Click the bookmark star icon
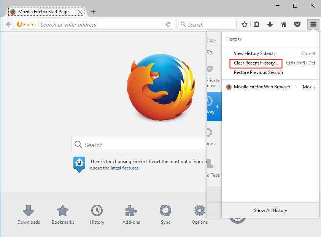This screenshot has height=237, width=321. point(245,24)
